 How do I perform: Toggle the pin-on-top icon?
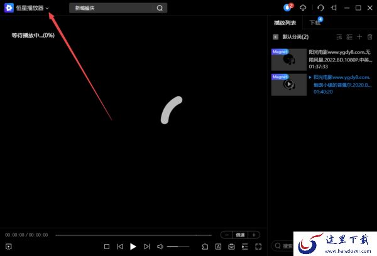[334, 8]
